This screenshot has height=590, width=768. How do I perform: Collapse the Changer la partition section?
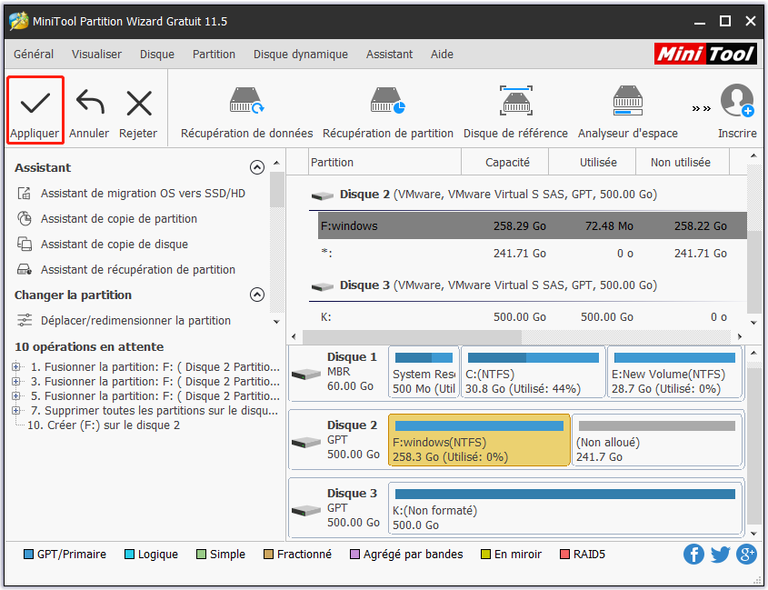(x=257, y=295)
